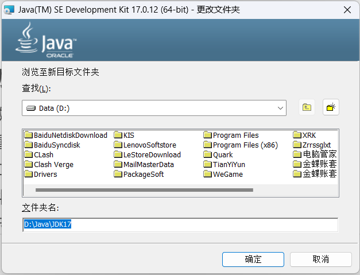Screen dimensions: 360x275
Task: Select the XRK folder
Action: click(x=305, y=135)
